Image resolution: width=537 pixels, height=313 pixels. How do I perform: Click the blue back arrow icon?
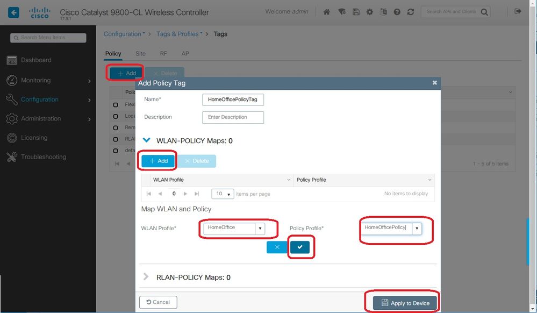[13, 13]
